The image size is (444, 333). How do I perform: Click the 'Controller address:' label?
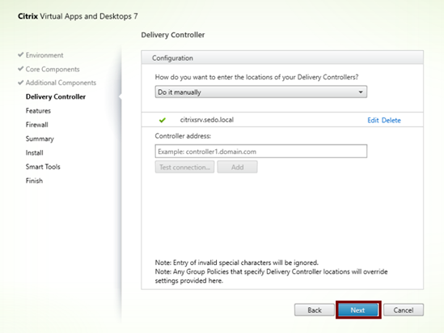183,136
